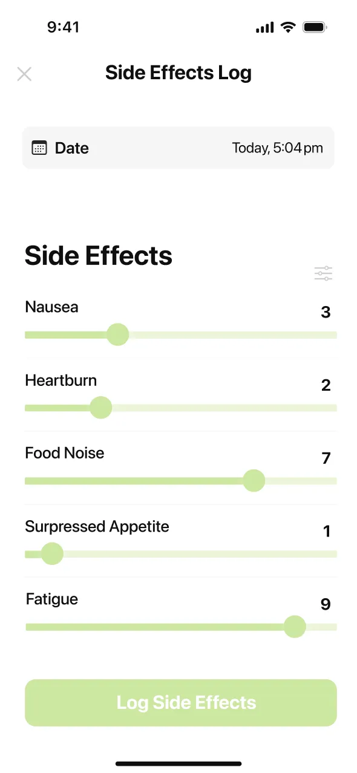Click the Fatigue score showing 9
357x773 pixels.
point(326,604)
